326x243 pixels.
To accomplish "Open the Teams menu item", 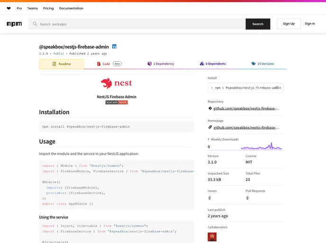I will tap(32, 9).
